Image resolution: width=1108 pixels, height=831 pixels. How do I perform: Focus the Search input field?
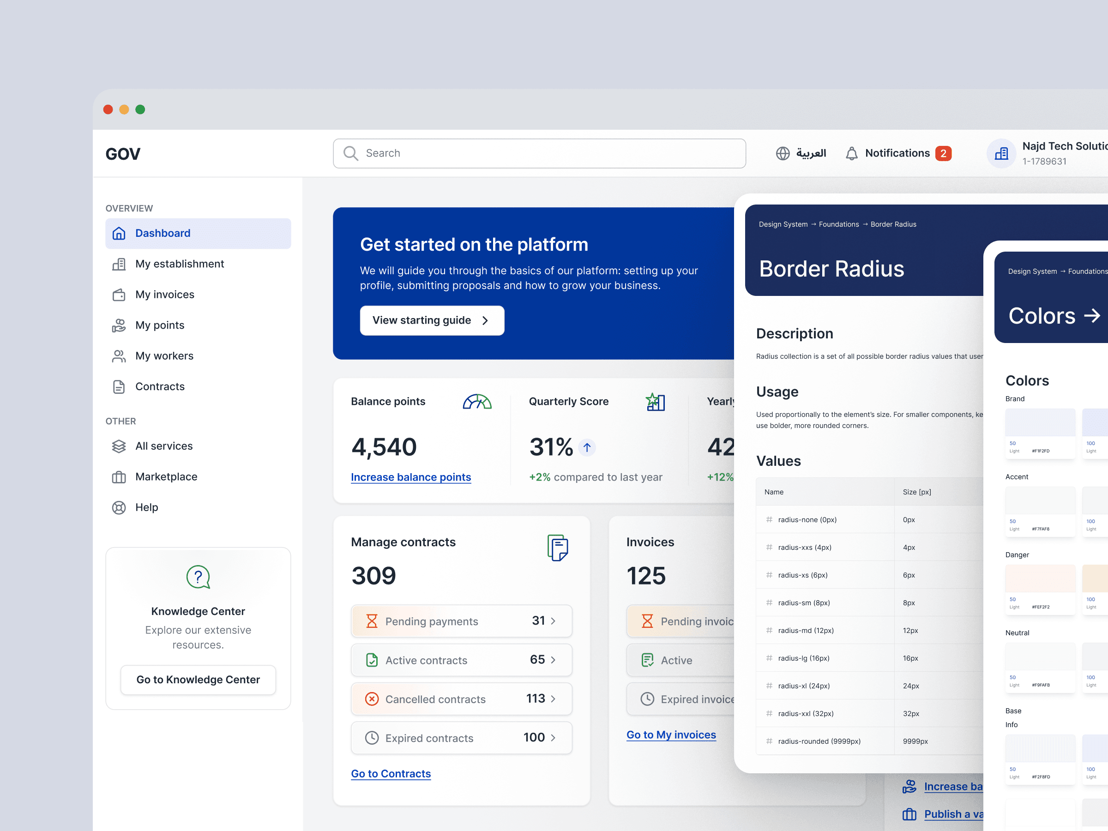coord(551,153)
